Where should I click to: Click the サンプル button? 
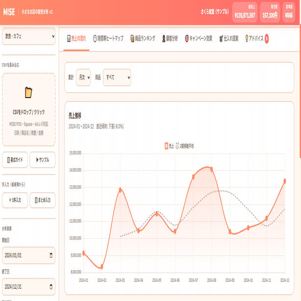[43, 160]
